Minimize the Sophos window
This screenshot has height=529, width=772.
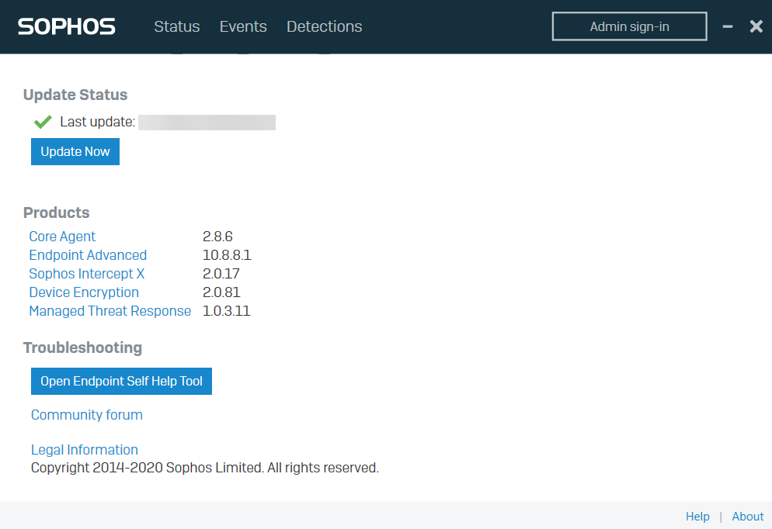(x=728, y=26)
